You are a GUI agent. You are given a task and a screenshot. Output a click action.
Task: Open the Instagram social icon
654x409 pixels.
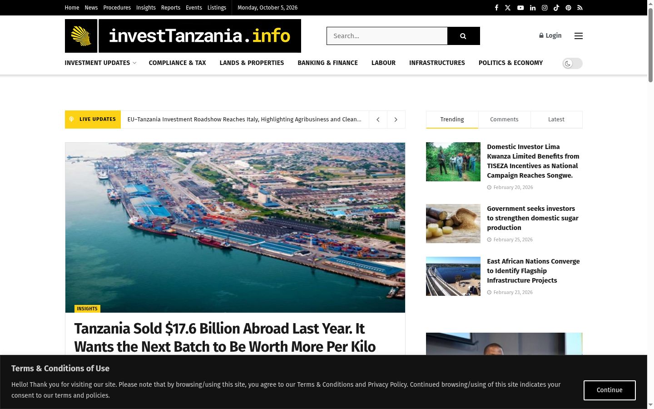545,8
